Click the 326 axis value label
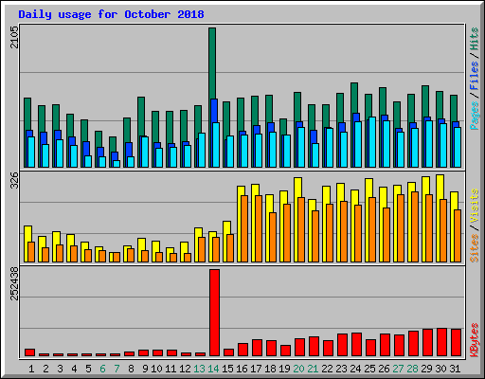The image size is (485, 379). 14,180
